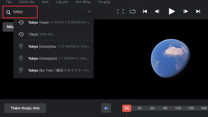Viewport: 208px width, 117px height.
Task: Jump to the first keyframe
Action: 145,11
